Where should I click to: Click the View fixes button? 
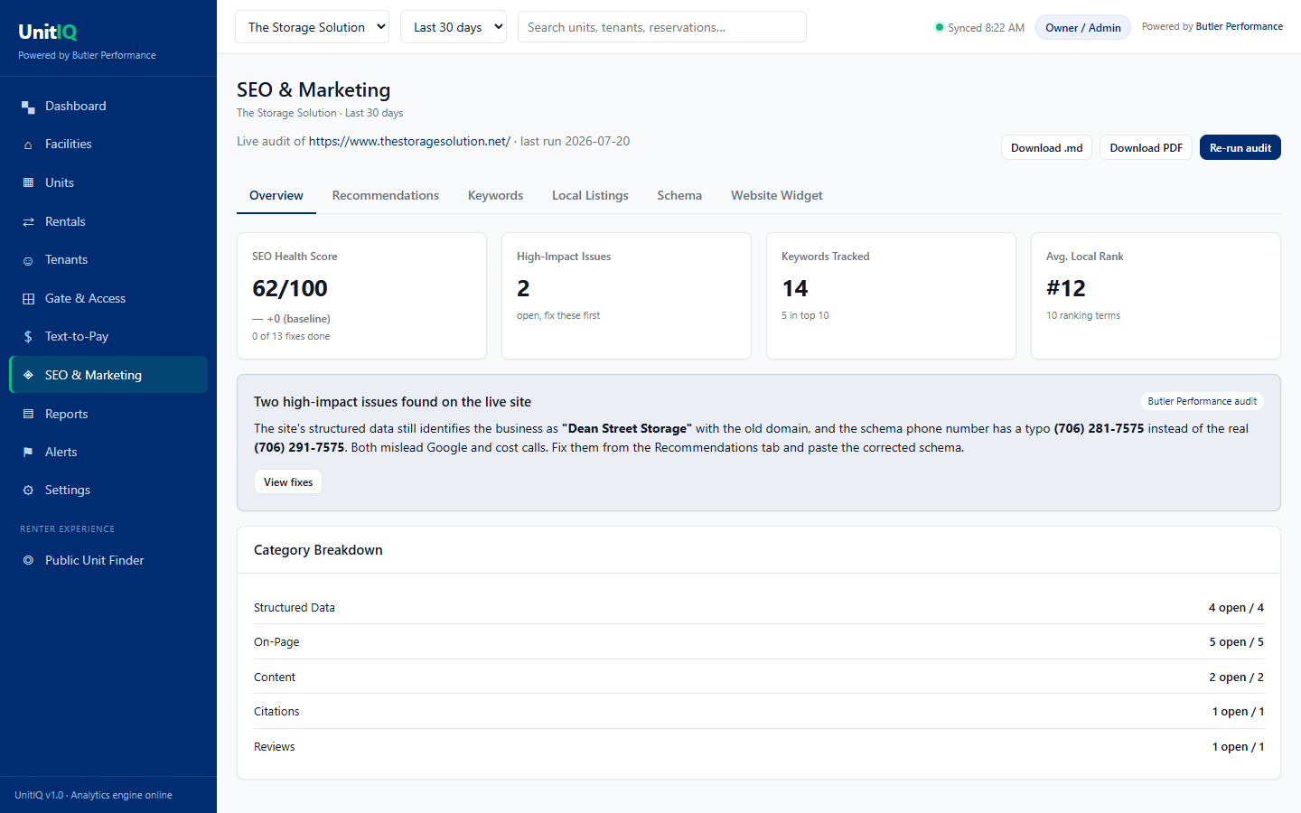pos(288,481)
